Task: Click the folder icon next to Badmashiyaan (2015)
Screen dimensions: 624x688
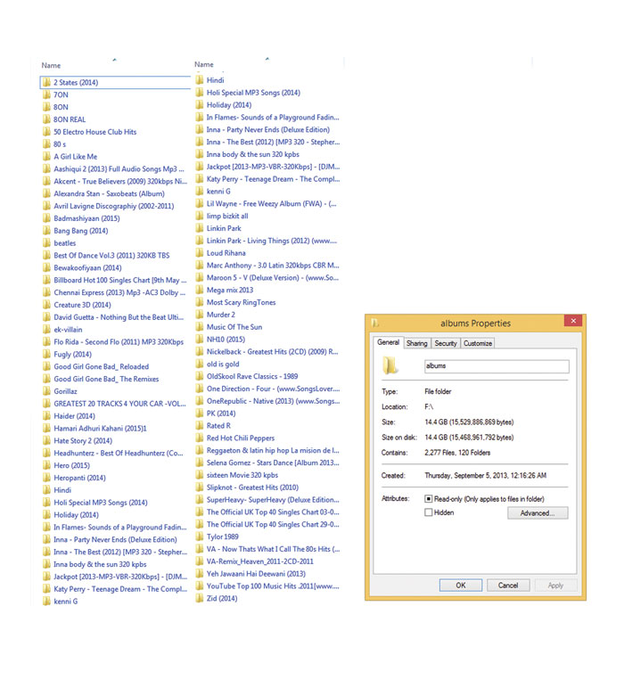Action: point(46,218)
